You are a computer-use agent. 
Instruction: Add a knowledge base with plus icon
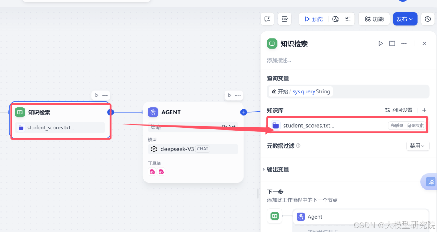pyautogui.click(x=424, y=110)
